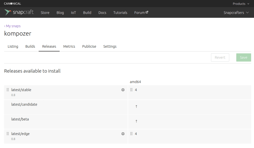Open the Snapcrafters account menu
The height and width of the screenshot is (148, 254).
click(236, 13)
